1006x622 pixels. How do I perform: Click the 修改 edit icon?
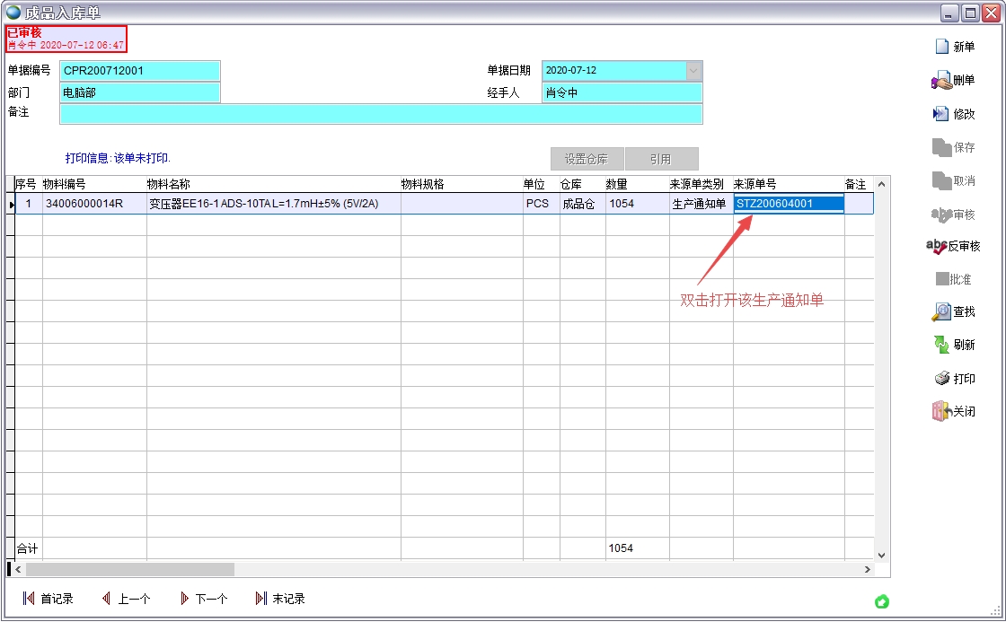pyautogui.click(x=941, y=114)
